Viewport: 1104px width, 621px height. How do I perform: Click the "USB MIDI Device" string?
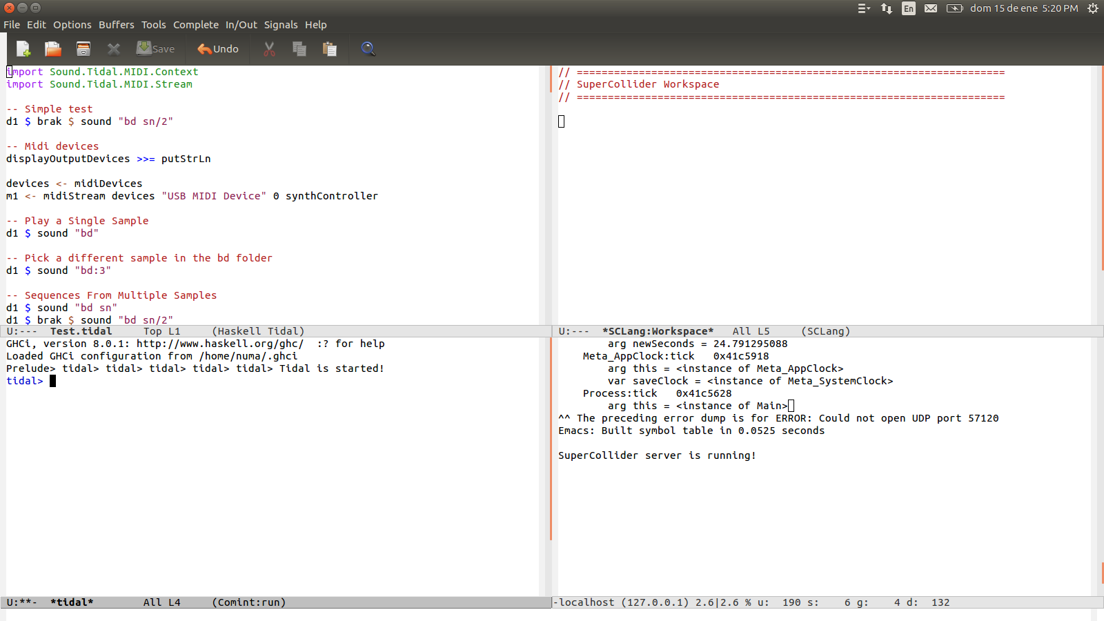[214, 196]
